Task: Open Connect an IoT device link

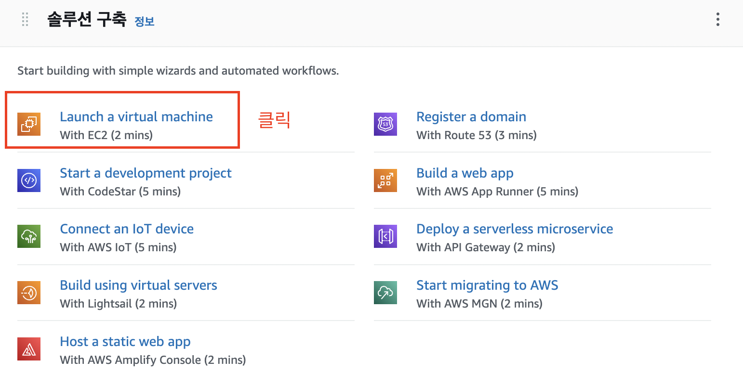Action: click(127, 229)
